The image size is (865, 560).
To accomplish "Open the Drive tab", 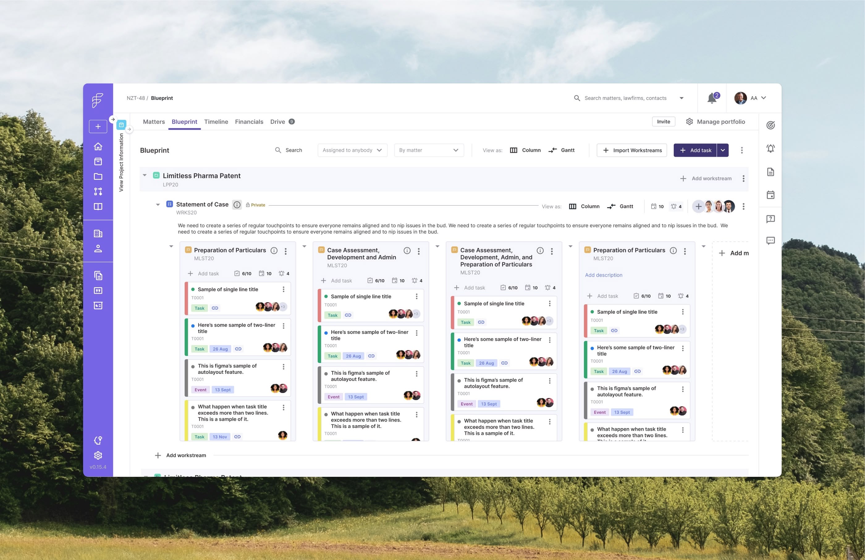I will [x=282, y=122].
